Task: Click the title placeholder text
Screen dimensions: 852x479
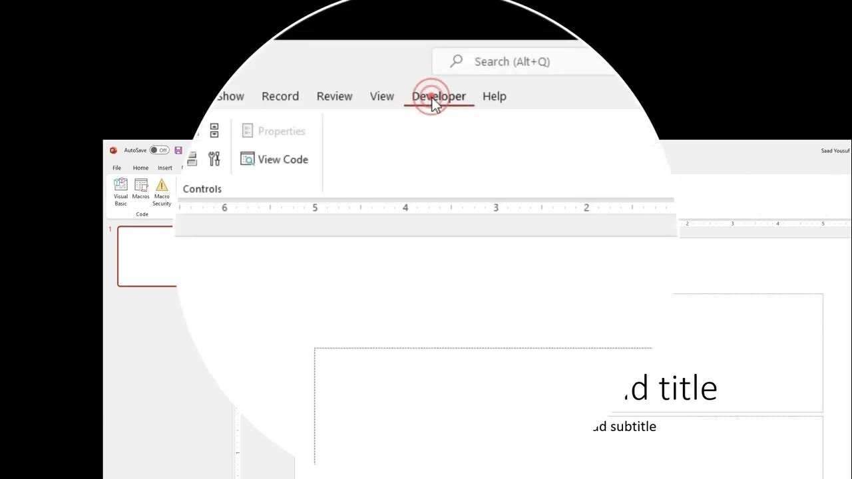Action: click(671, 388)
